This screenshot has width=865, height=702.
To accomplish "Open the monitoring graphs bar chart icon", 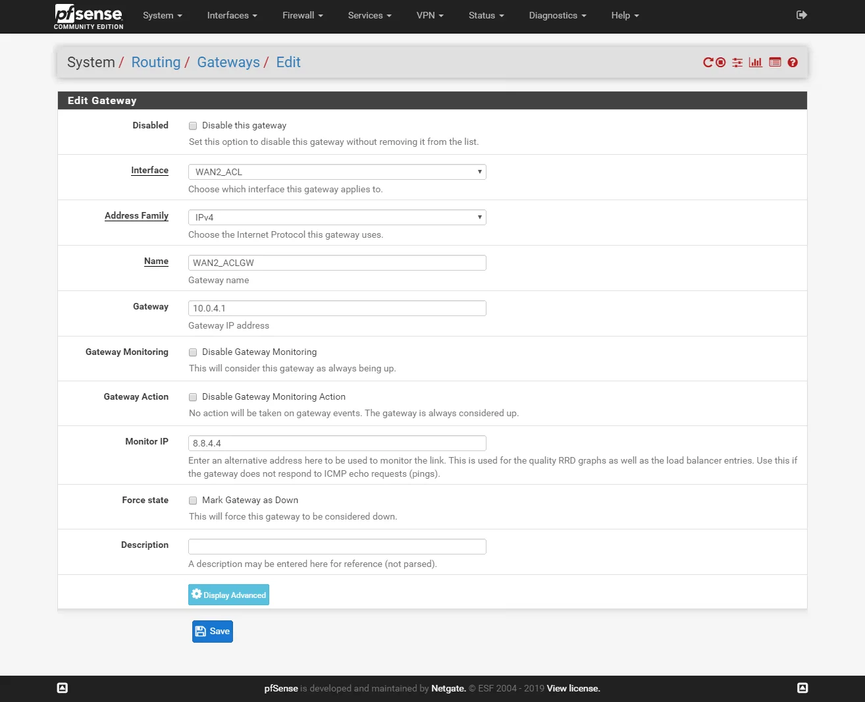I will click(755, 62).
